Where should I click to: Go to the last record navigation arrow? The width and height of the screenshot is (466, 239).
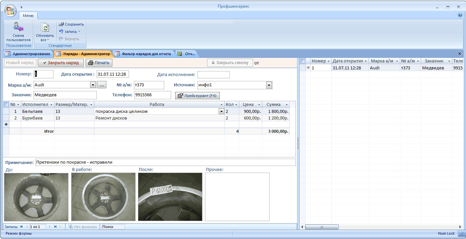click(56, 227)
